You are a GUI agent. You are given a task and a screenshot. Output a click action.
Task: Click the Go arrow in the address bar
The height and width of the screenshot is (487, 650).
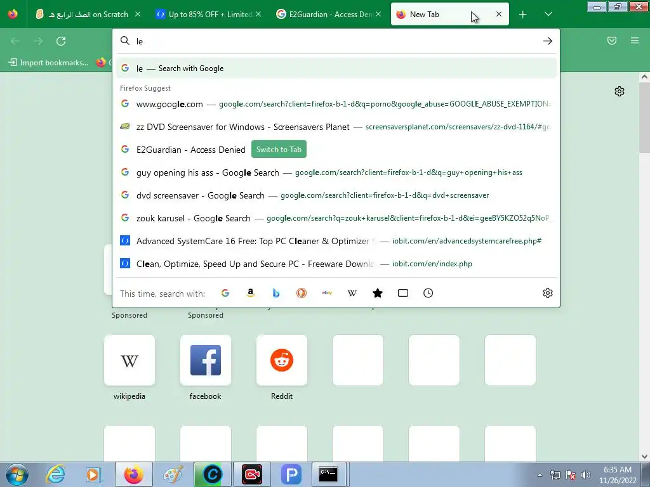point(548,41)
